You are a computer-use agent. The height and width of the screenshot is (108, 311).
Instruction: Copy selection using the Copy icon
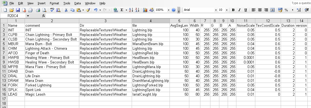(x=72, y=10)
